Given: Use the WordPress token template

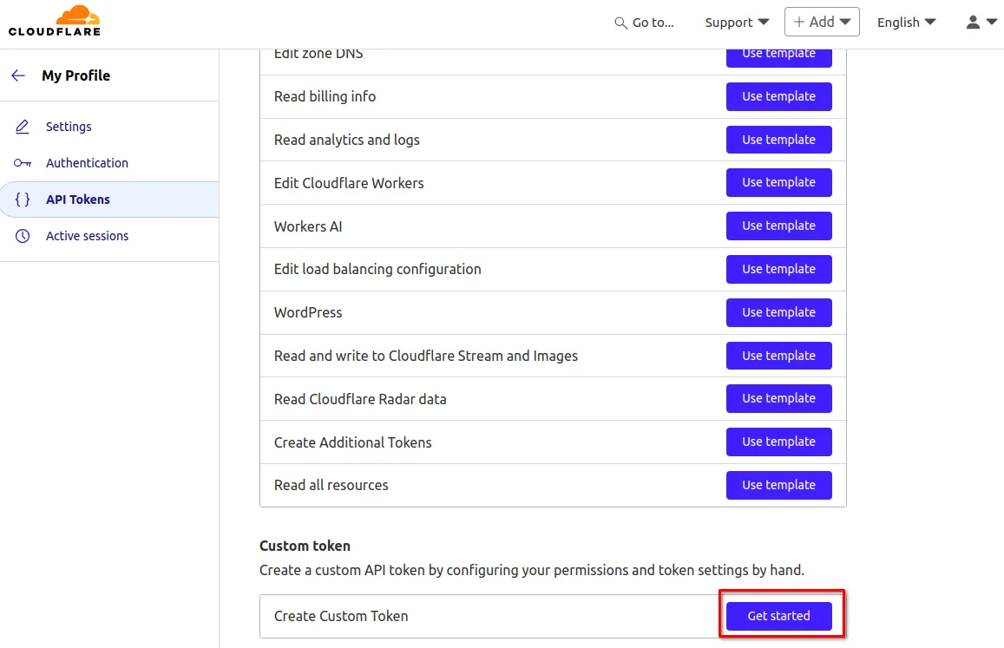Looking at the screenshot, I should point(778,312).
